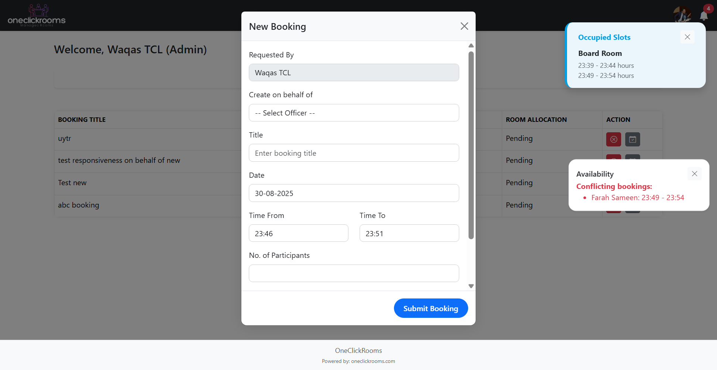The image size is (717, 370).
Task: Click the Farah Sameen conflicting booking entry
Action: (638, 197)
